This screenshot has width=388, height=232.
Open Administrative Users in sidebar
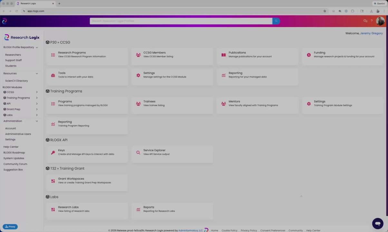(18, 134)
